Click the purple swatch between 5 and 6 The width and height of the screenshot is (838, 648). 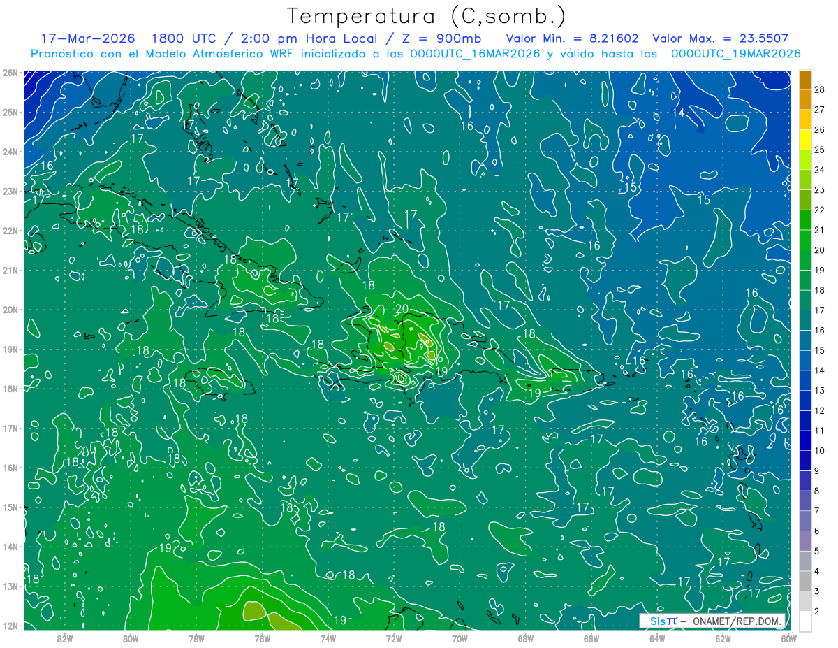pos(805,541)
